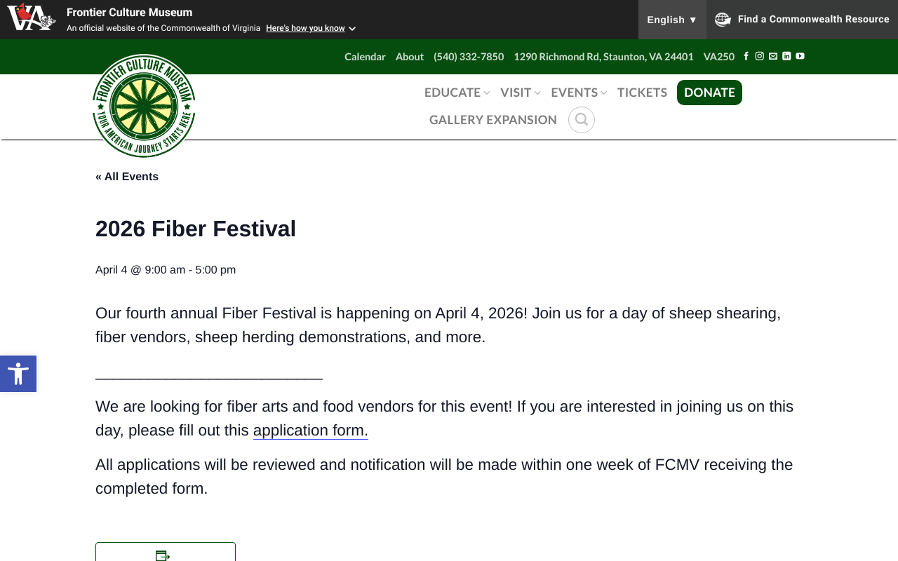Viewport: 898px width, 561px height.
Task: Click the Frontier Culture Museum round logo
Action: [x=144, y=106]
